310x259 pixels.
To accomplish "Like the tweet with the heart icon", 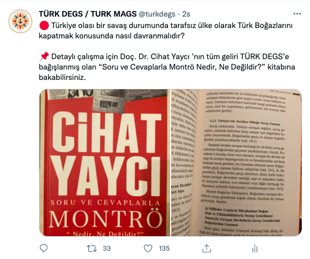I will click(148, 248).
